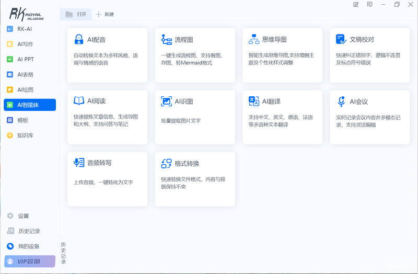Click the 历史记录 sidebar icon
418x274 pixels.
[10, 231]
